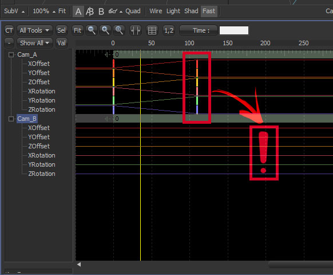Screen dimensions: 333x275
Task: Click the zoom out magnifier icon
Action: pos(92,30)
